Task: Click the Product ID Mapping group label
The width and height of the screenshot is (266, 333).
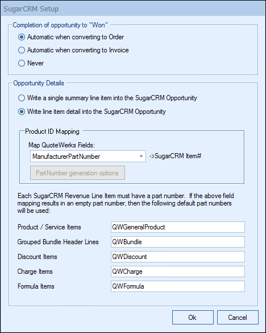Action: [x=52, y=131]
